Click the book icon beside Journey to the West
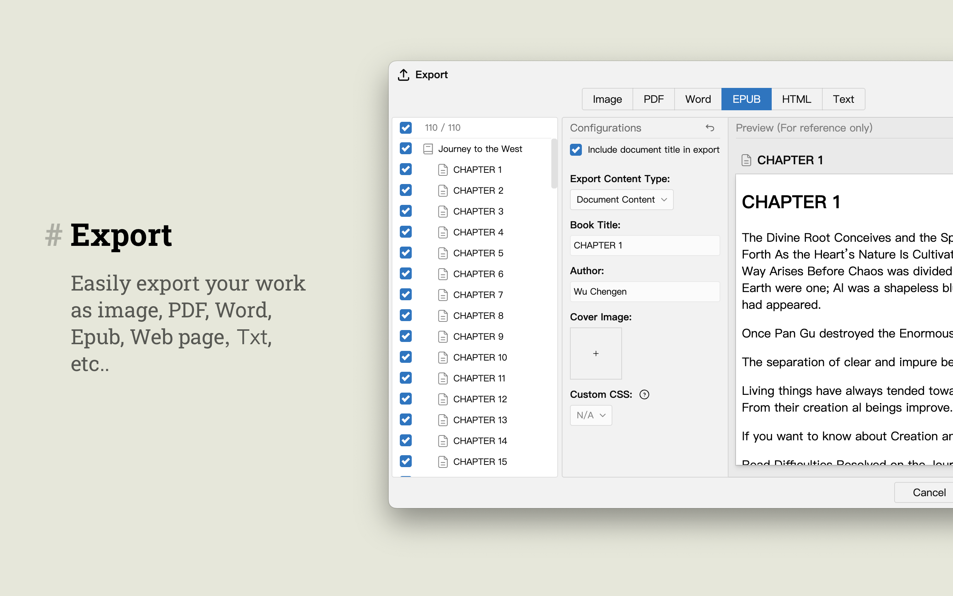 [428, 149]
